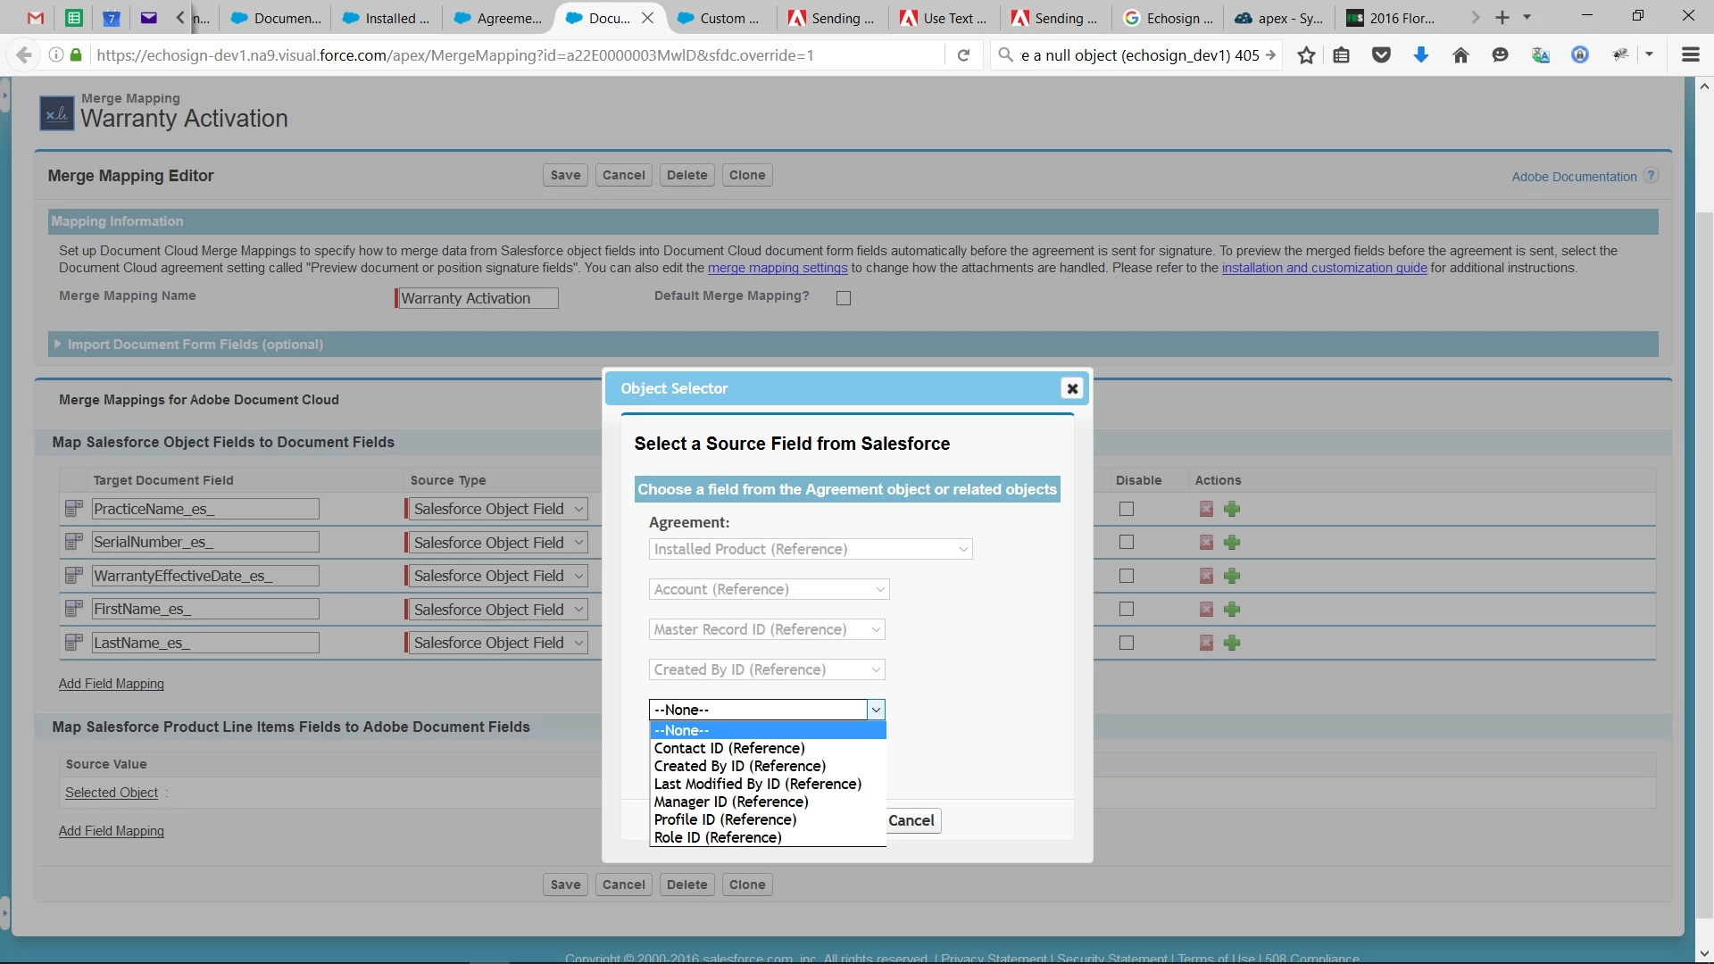Toggle the Default Merge Mapping checkbox

[x=844, y=298]
